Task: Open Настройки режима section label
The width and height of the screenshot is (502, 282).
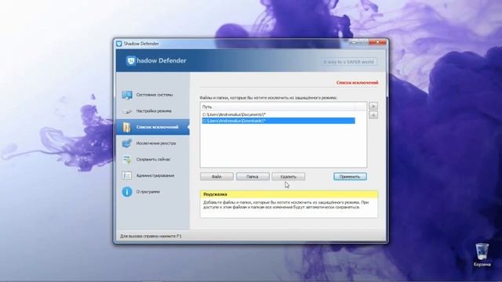Action: click(154, 111)
